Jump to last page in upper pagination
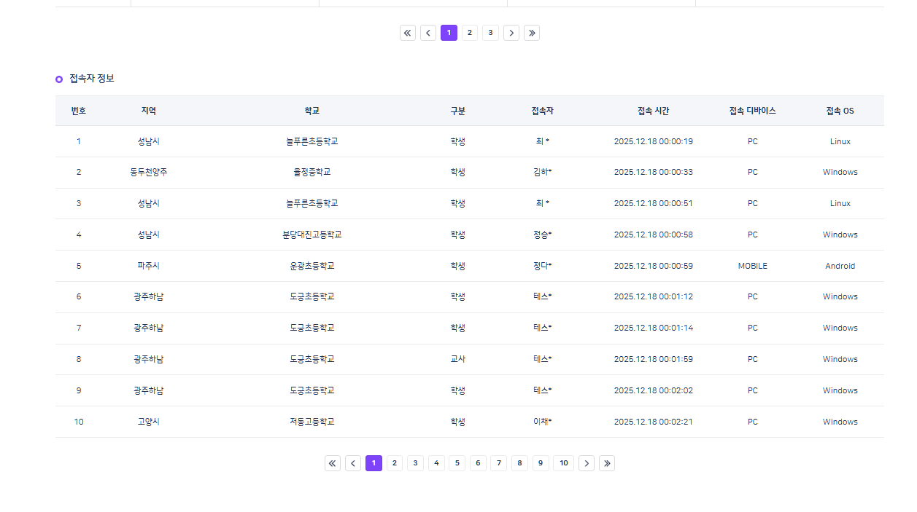This screenshot has height=512, width=917. (532, 33)
